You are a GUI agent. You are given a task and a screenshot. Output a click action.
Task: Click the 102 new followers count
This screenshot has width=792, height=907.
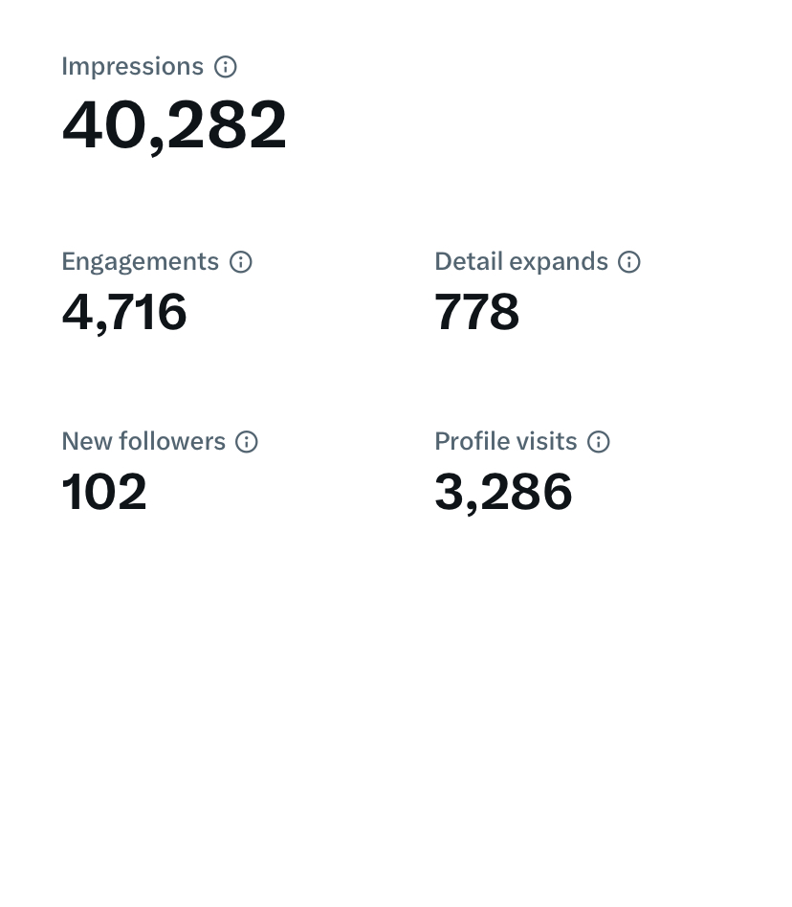[104, 492]
